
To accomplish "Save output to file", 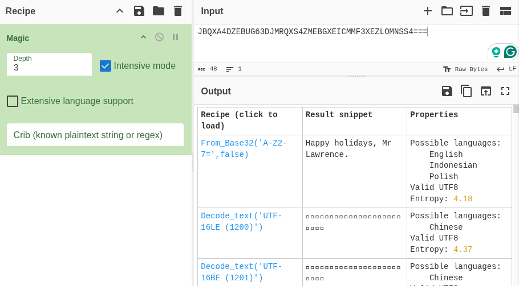I will tap(447, 91).
